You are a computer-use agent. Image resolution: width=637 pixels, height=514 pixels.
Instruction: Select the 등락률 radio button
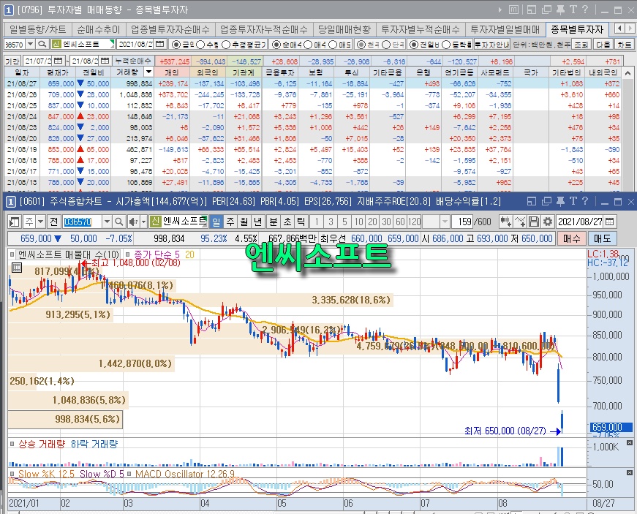[x=446, y=45]
